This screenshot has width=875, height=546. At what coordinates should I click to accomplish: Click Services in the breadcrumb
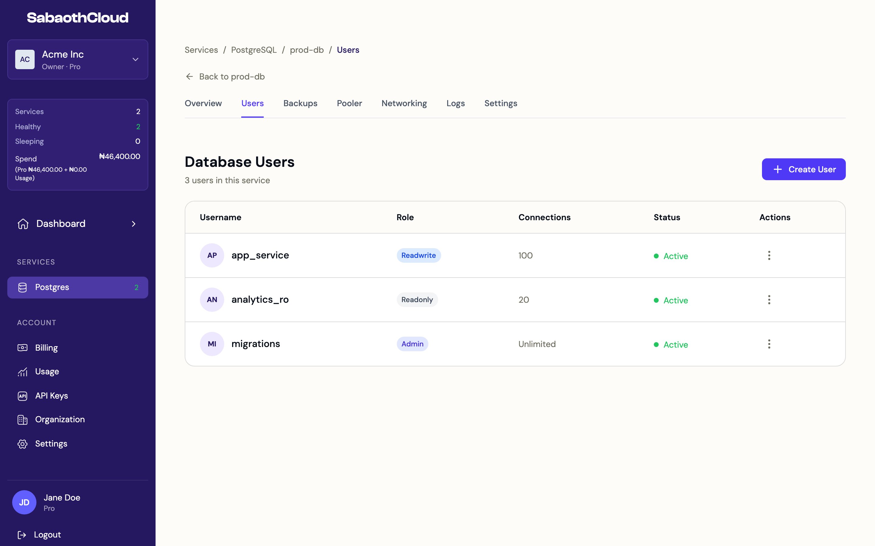point(201,50)
